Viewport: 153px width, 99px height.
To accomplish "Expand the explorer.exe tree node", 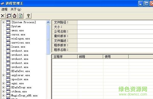I will [3, 75].
